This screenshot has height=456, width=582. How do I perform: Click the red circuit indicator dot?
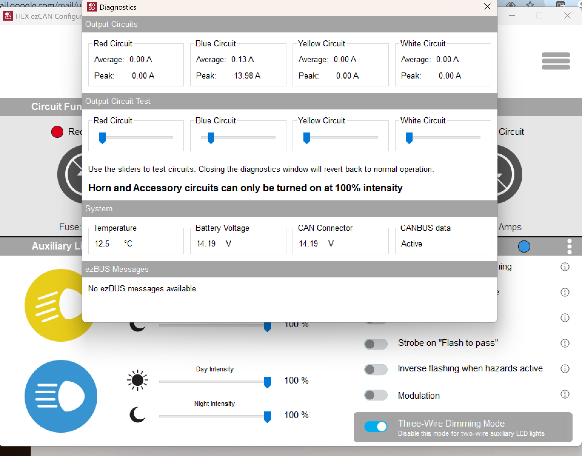(57, 132)
